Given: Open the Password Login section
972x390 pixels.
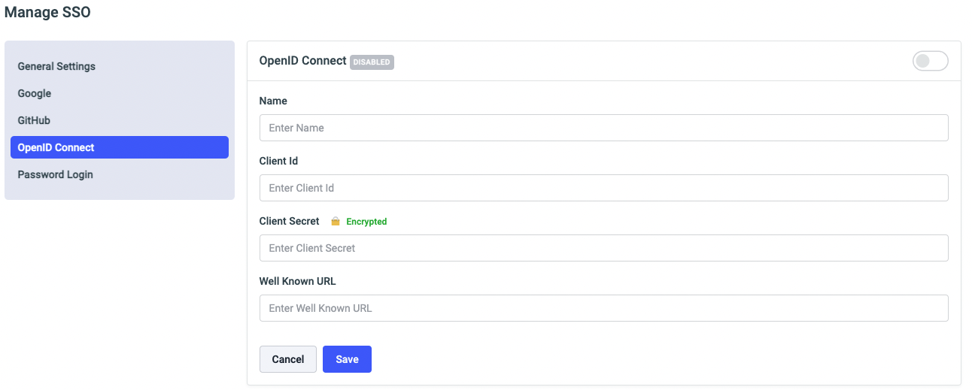Looking at the screenshot, I should tap(56, 174).
